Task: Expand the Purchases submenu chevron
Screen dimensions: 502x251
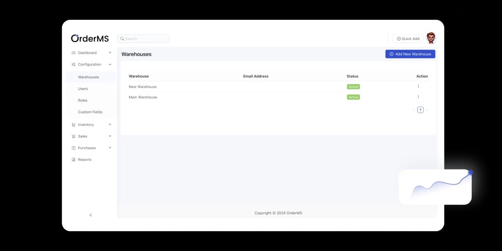Action: 110,148
